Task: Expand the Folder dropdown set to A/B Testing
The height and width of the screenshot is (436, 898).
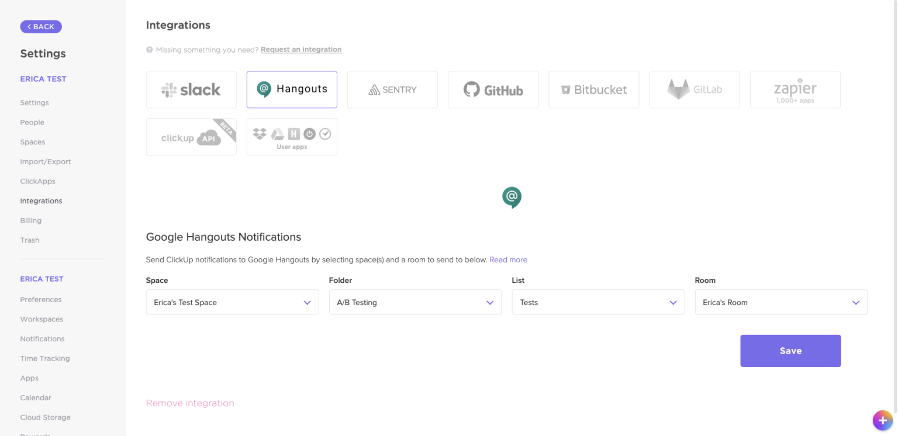Action: (415, 302)
